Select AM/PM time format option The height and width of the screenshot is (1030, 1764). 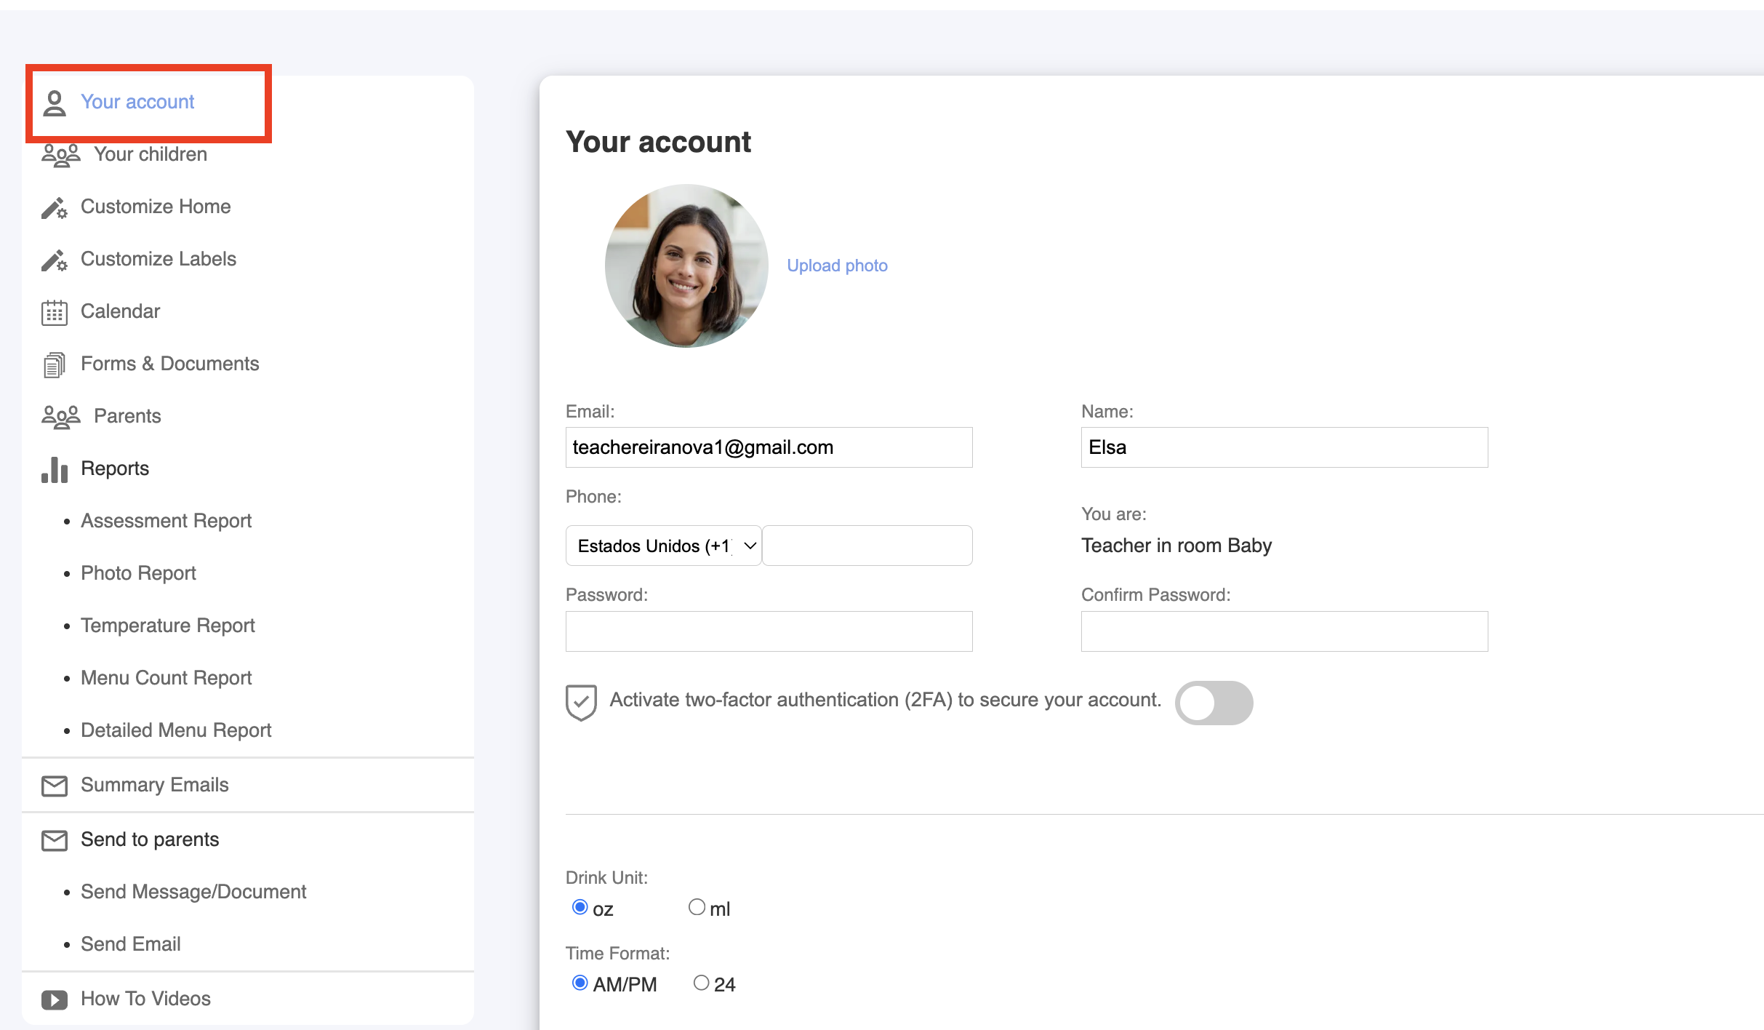tap(580, 983)
